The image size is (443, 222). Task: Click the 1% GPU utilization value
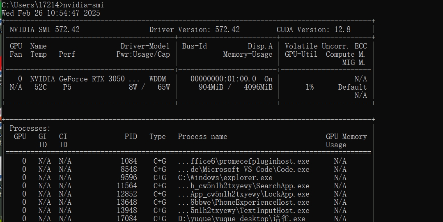tap(310, 87)
